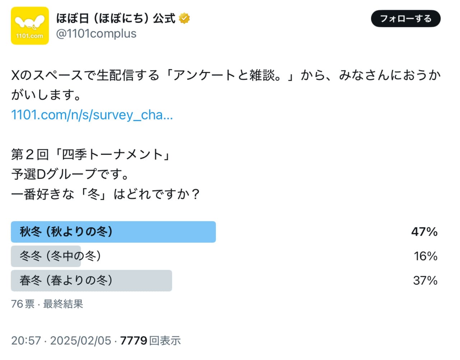Click the yellow 1101.com profile avatar
Image resolution: width=460 pixels, height=360 pixels.
click(30, 26)
